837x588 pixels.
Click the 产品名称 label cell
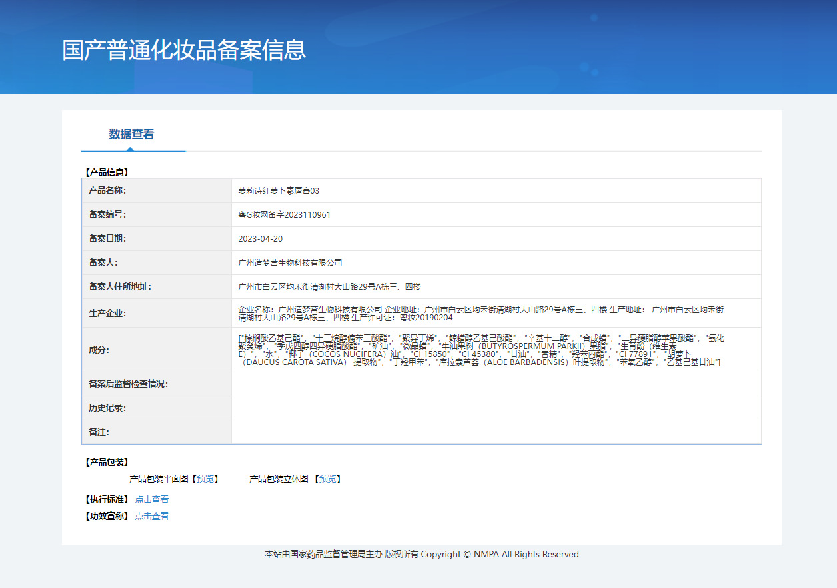pos(107,191)
